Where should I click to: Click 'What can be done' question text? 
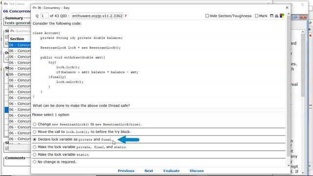point(81,106)
